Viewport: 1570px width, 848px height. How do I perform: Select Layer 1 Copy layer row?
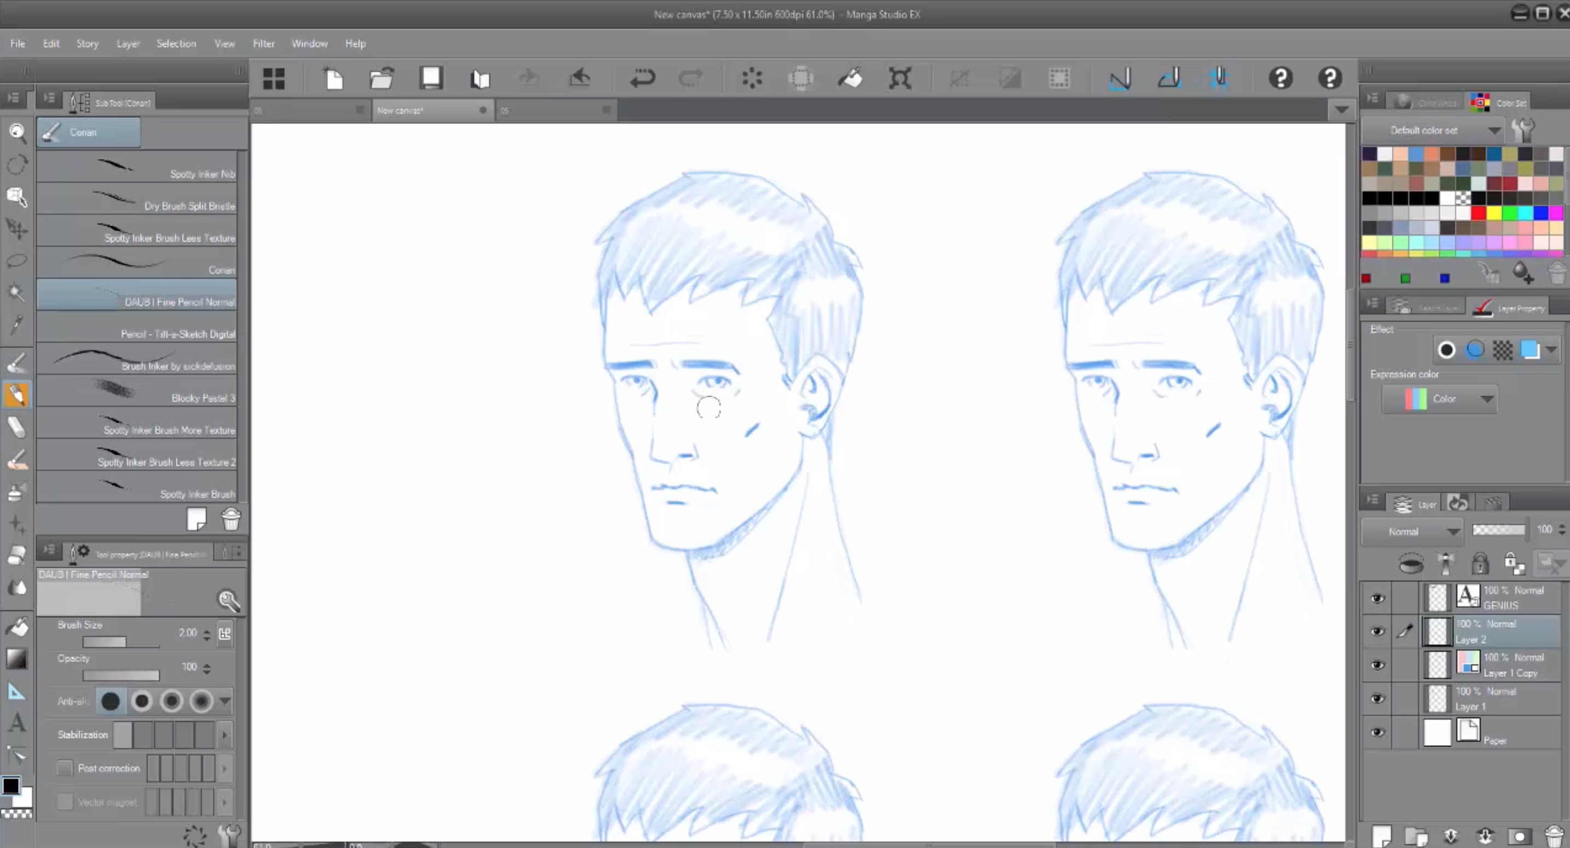1492,666
